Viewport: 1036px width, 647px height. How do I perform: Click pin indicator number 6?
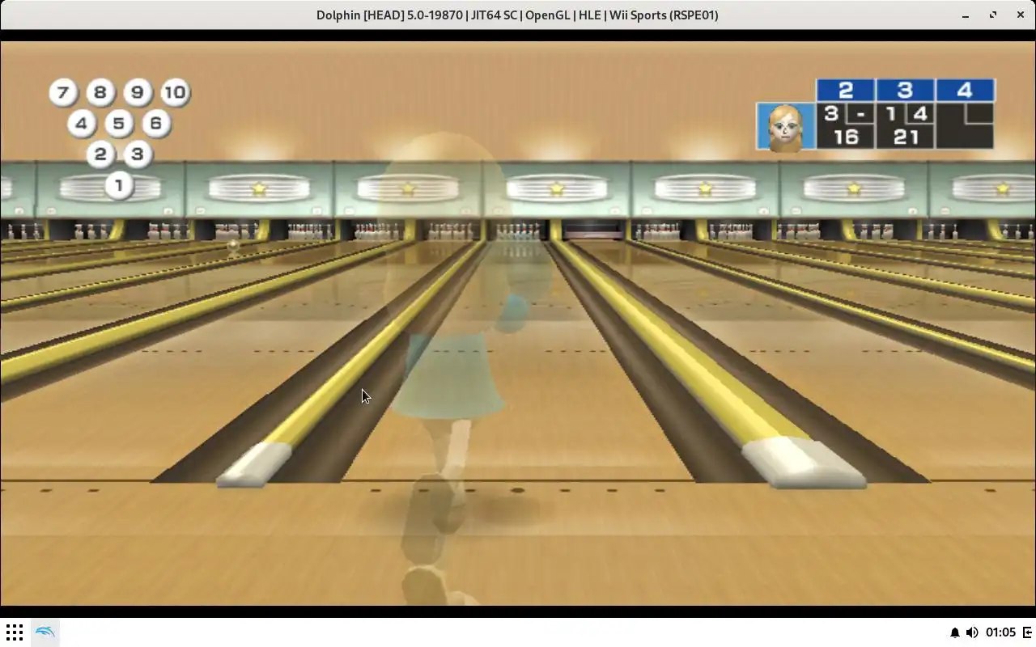pyautogui.click(x=155, y=124)
